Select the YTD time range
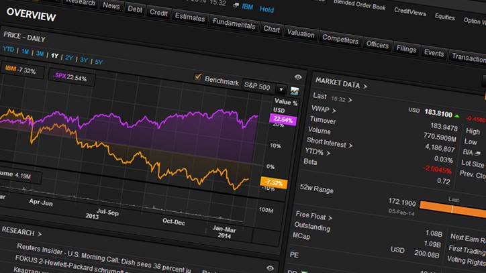The image size is (486, 273). [8, 49]
